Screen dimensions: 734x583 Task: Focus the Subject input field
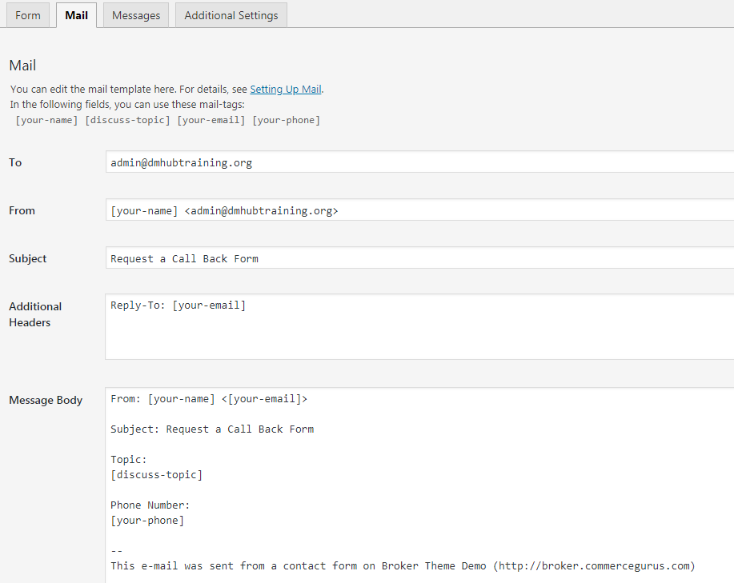[x=419, y=258]
